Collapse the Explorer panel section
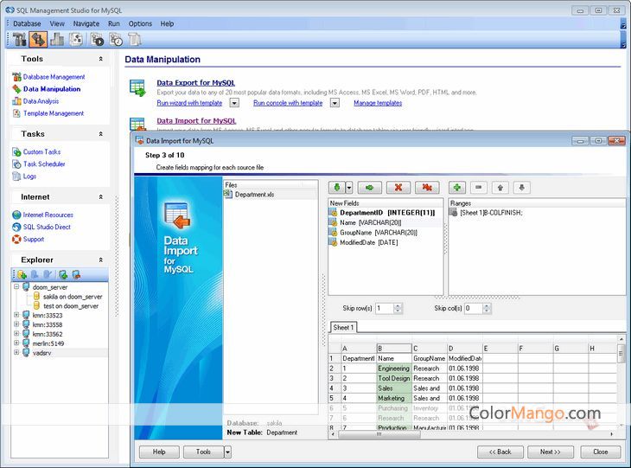Viewport: 631px width, 468px height. (x=100, y=260)
